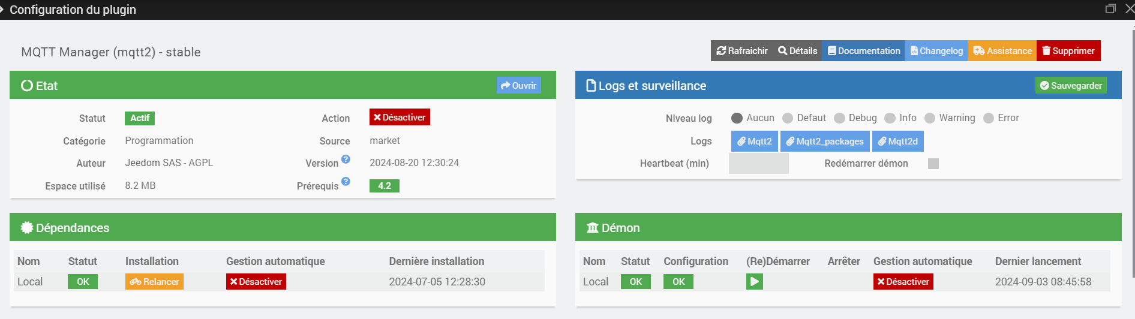Select the Aucun log level

coord(737,118)
